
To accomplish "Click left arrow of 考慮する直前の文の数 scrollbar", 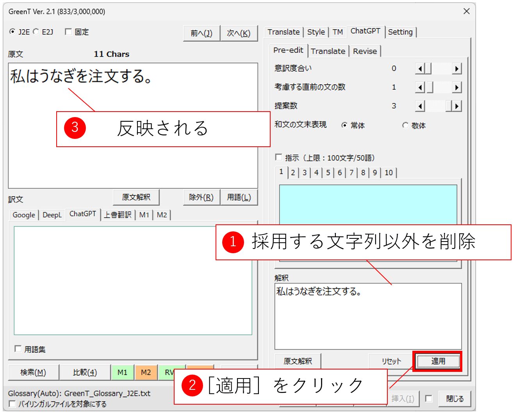I will pyautogui.click(x=420, y=87).
